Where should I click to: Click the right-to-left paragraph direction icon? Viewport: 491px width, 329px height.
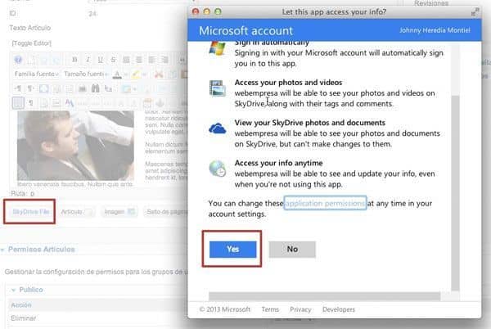pyautogui.click(x=30, y=88)
